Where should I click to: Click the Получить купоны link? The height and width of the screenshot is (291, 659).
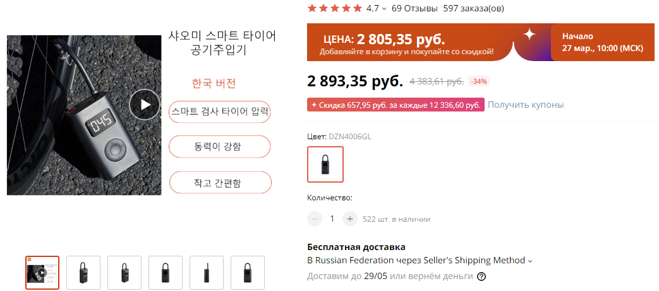[526, 105]
